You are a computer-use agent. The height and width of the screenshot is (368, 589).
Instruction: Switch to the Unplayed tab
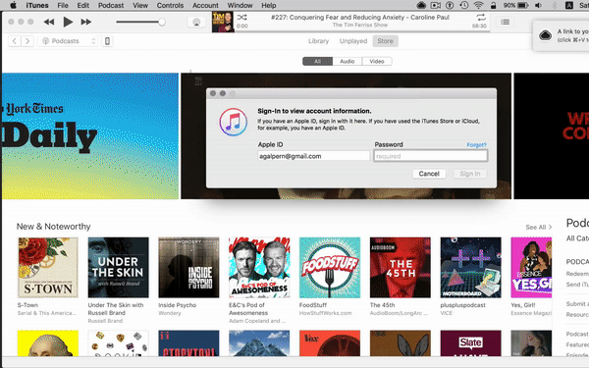353,41
